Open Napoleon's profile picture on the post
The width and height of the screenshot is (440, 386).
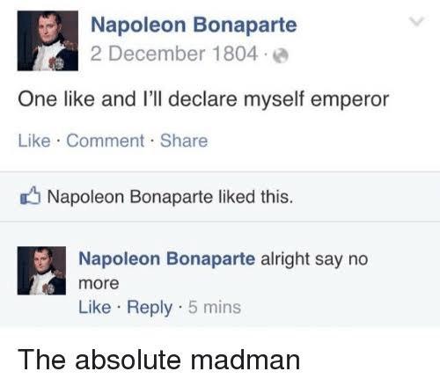[48, 40]
